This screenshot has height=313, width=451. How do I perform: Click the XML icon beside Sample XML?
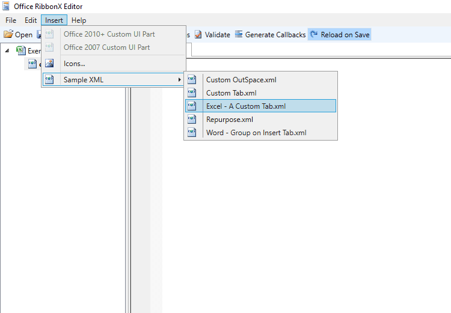tap(49, 79)
